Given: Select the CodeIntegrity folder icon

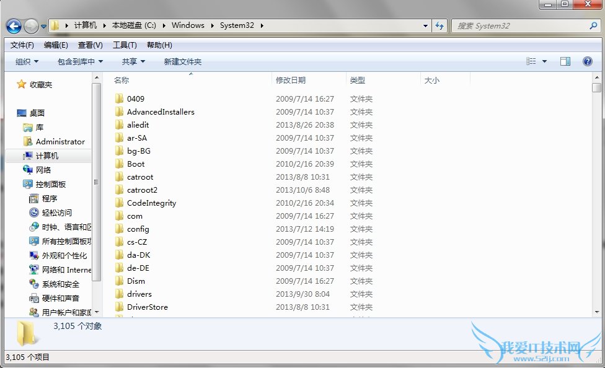Looking at the screenshot, I should (119, 203).
